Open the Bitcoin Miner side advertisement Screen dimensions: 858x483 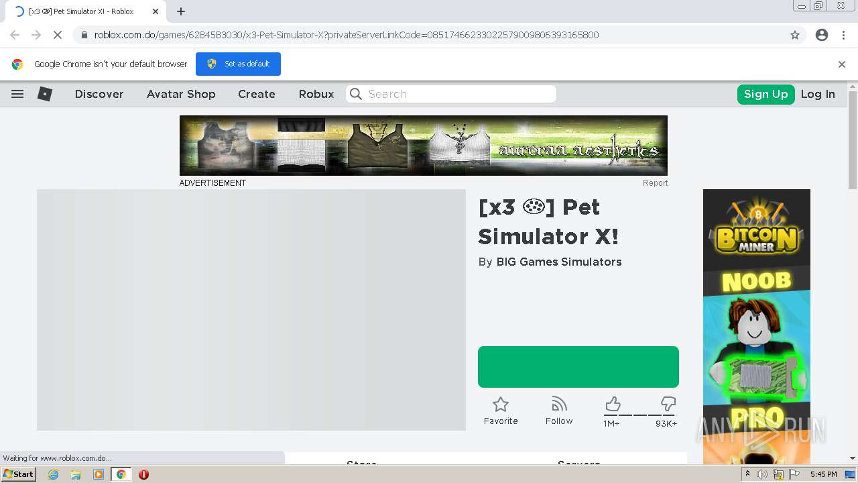point(757,327)
